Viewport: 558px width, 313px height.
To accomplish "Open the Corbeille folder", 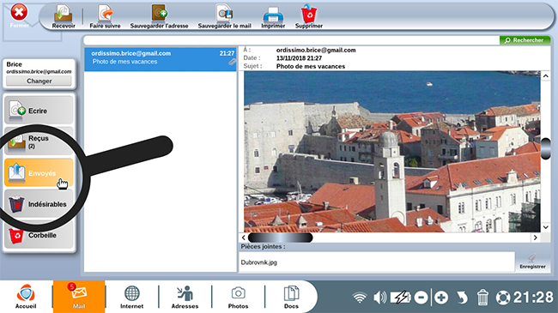I will [39, 235].
